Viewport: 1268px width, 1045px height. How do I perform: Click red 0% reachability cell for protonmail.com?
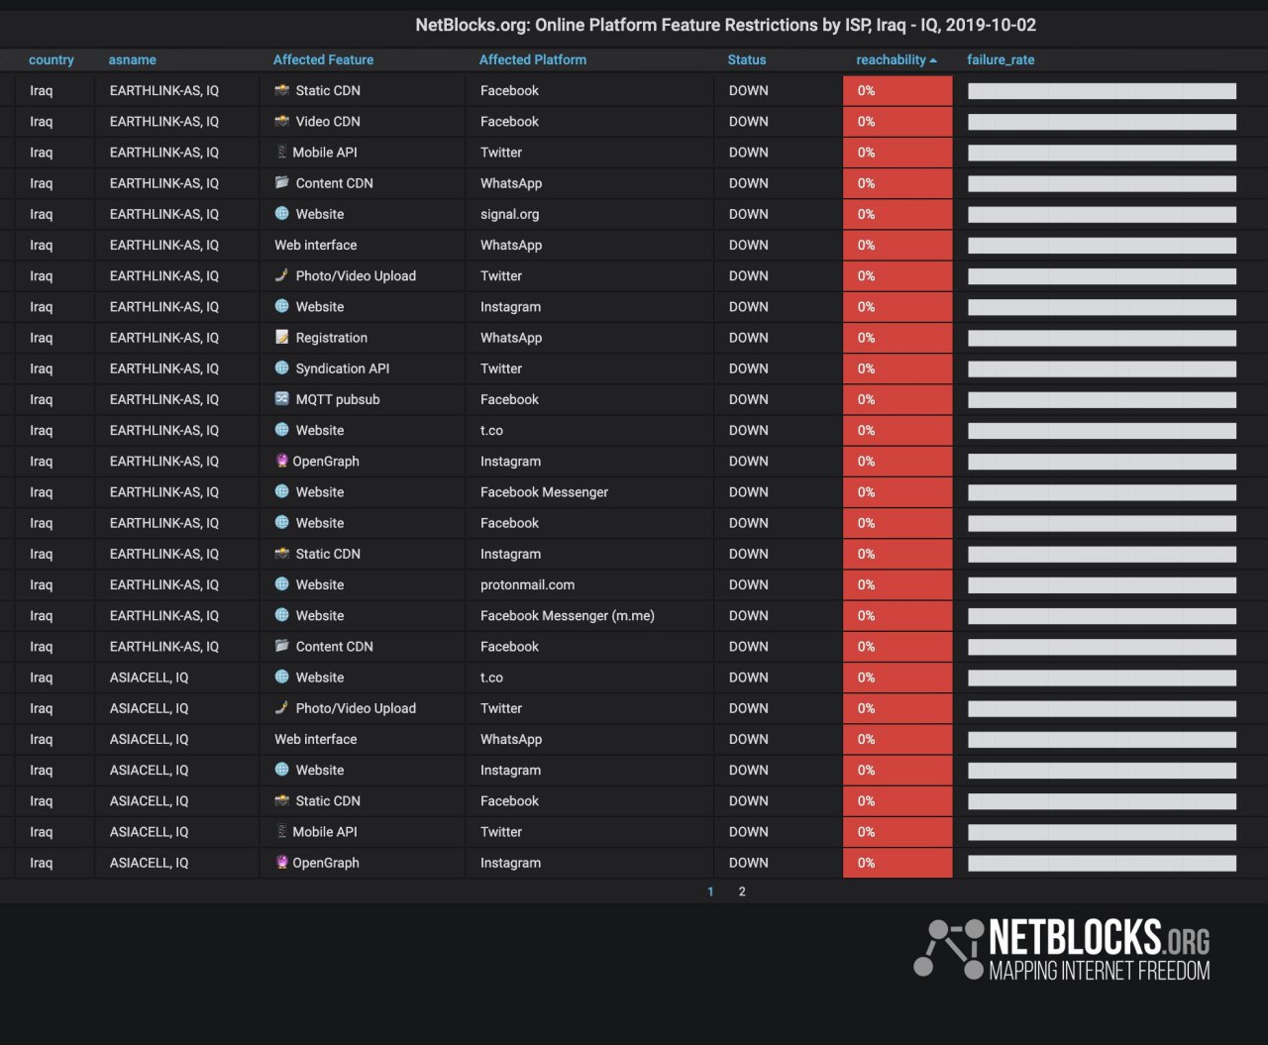pyautogui.click(x=898, y=584)
